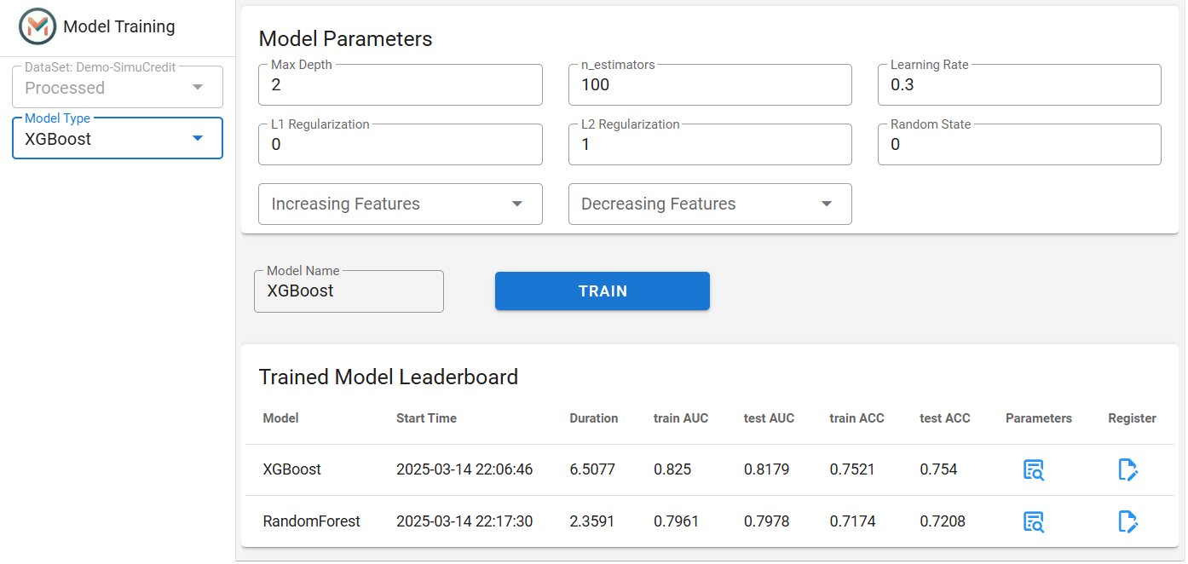
Task: Select the XGBoost row in leaderboard
Action: [x=710, y=469]
